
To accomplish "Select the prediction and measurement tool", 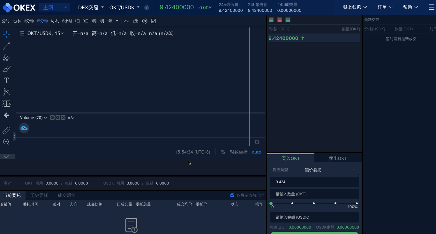I will pos(6,103).
